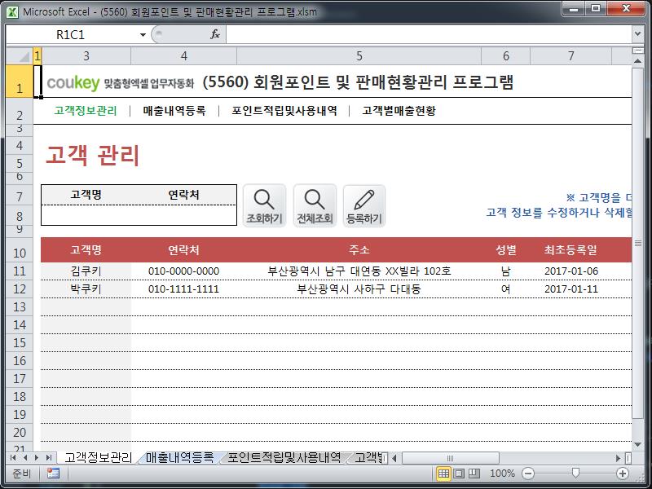Select row header 15
652x489 pixels.
pyautogui.click(x=20, y=343)
